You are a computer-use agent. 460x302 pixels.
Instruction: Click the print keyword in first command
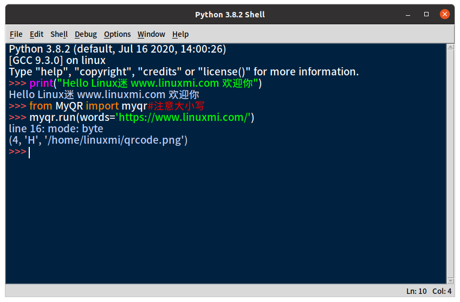pyautogui.click(x=41, y=83)
